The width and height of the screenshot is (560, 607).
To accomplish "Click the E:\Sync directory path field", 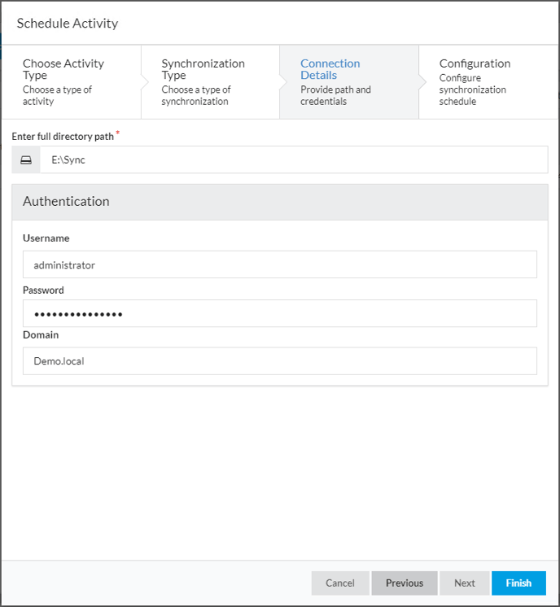I will [x=293, y=160].
